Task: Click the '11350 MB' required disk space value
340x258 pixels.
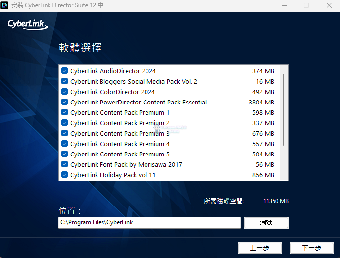Action: 276,201
